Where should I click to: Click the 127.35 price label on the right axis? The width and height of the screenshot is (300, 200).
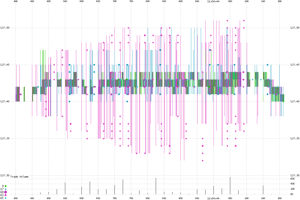(294, 138)
